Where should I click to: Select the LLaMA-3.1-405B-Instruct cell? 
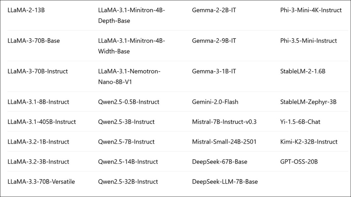tap(42, 122)
